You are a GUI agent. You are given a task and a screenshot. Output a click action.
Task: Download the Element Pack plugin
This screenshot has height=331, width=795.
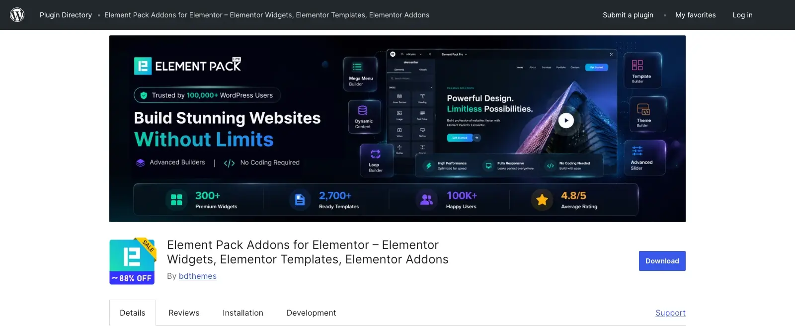click(x=662, y=261)
